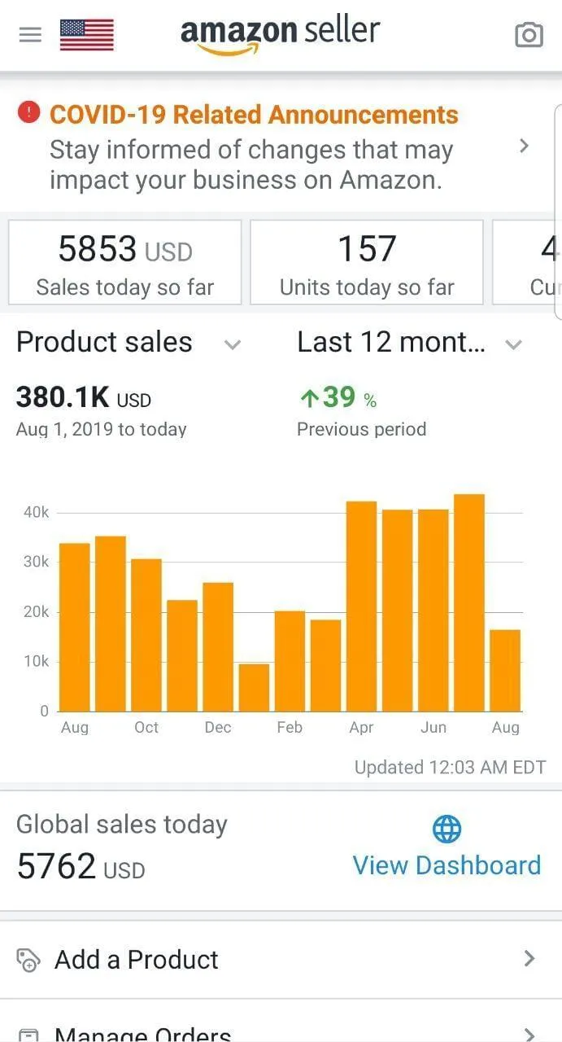This screenshot has width=562, height=1042.
Task: Click the lowest January bar in chart
Action: [x=254, y=688]
